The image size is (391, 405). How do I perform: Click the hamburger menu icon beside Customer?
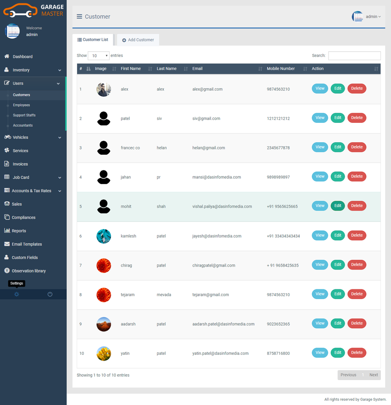[79, 16]
